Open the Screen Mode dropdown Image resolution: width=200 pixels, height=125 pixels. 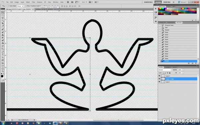click(x=96, y=2)
